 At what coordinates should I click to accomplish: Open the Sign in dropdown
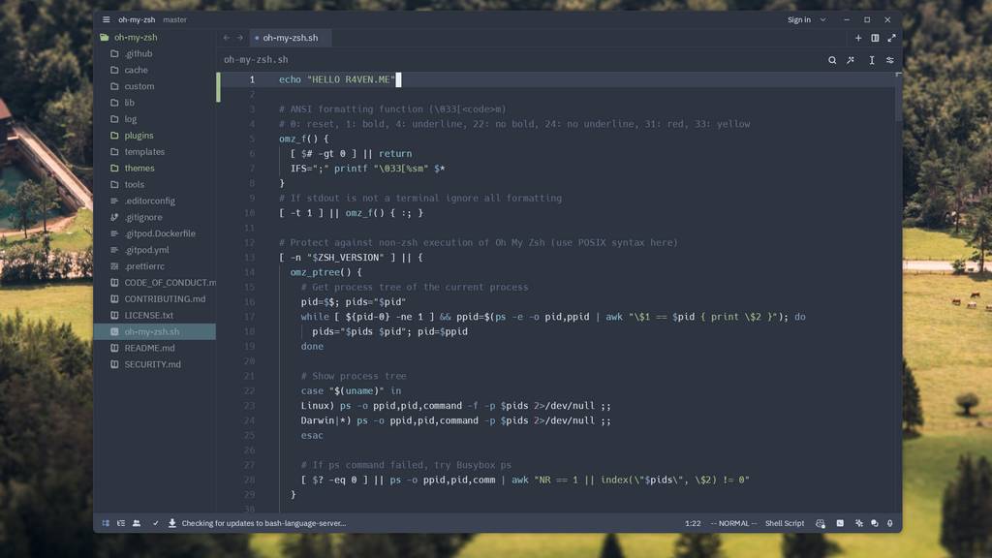pos(801,19)
